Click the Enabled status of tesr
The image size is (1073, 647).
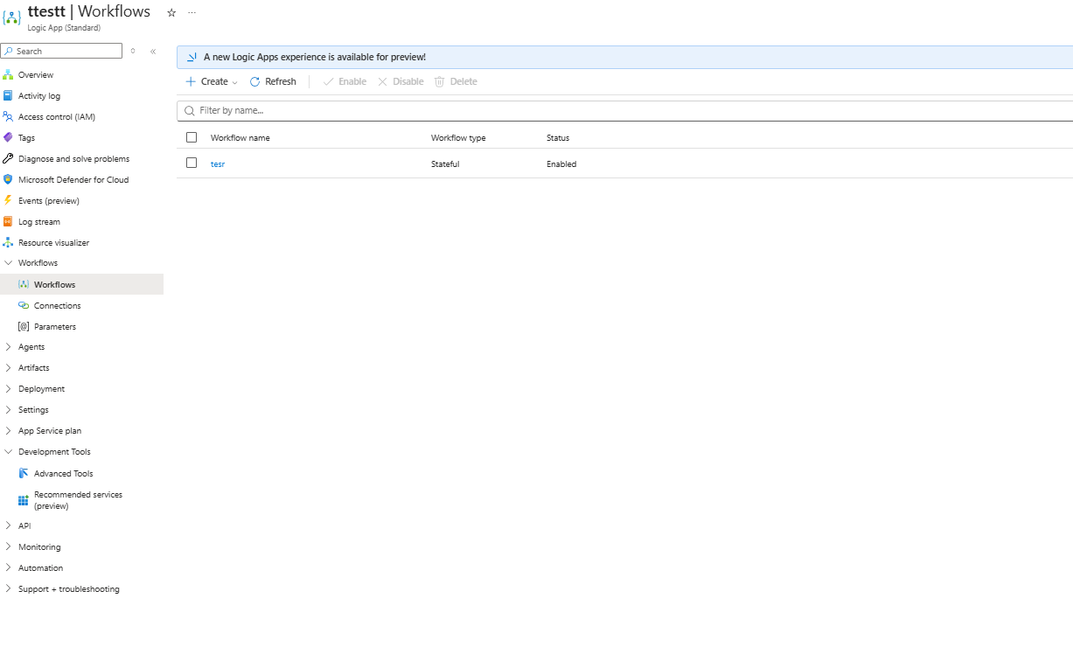click(561, 164)
